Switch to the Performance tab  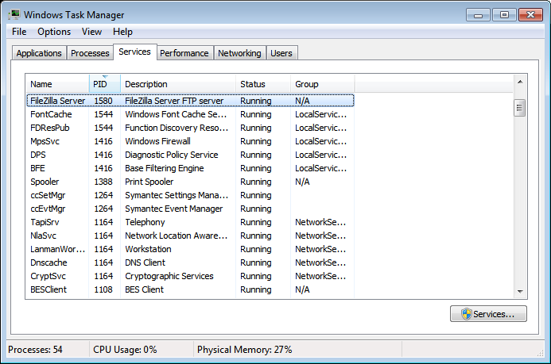click(x=184, y=53)
